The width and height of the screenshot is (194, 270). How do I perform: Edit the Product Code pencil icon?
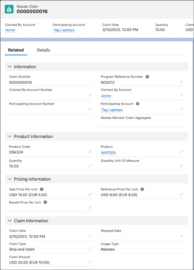tap(90, 152)
